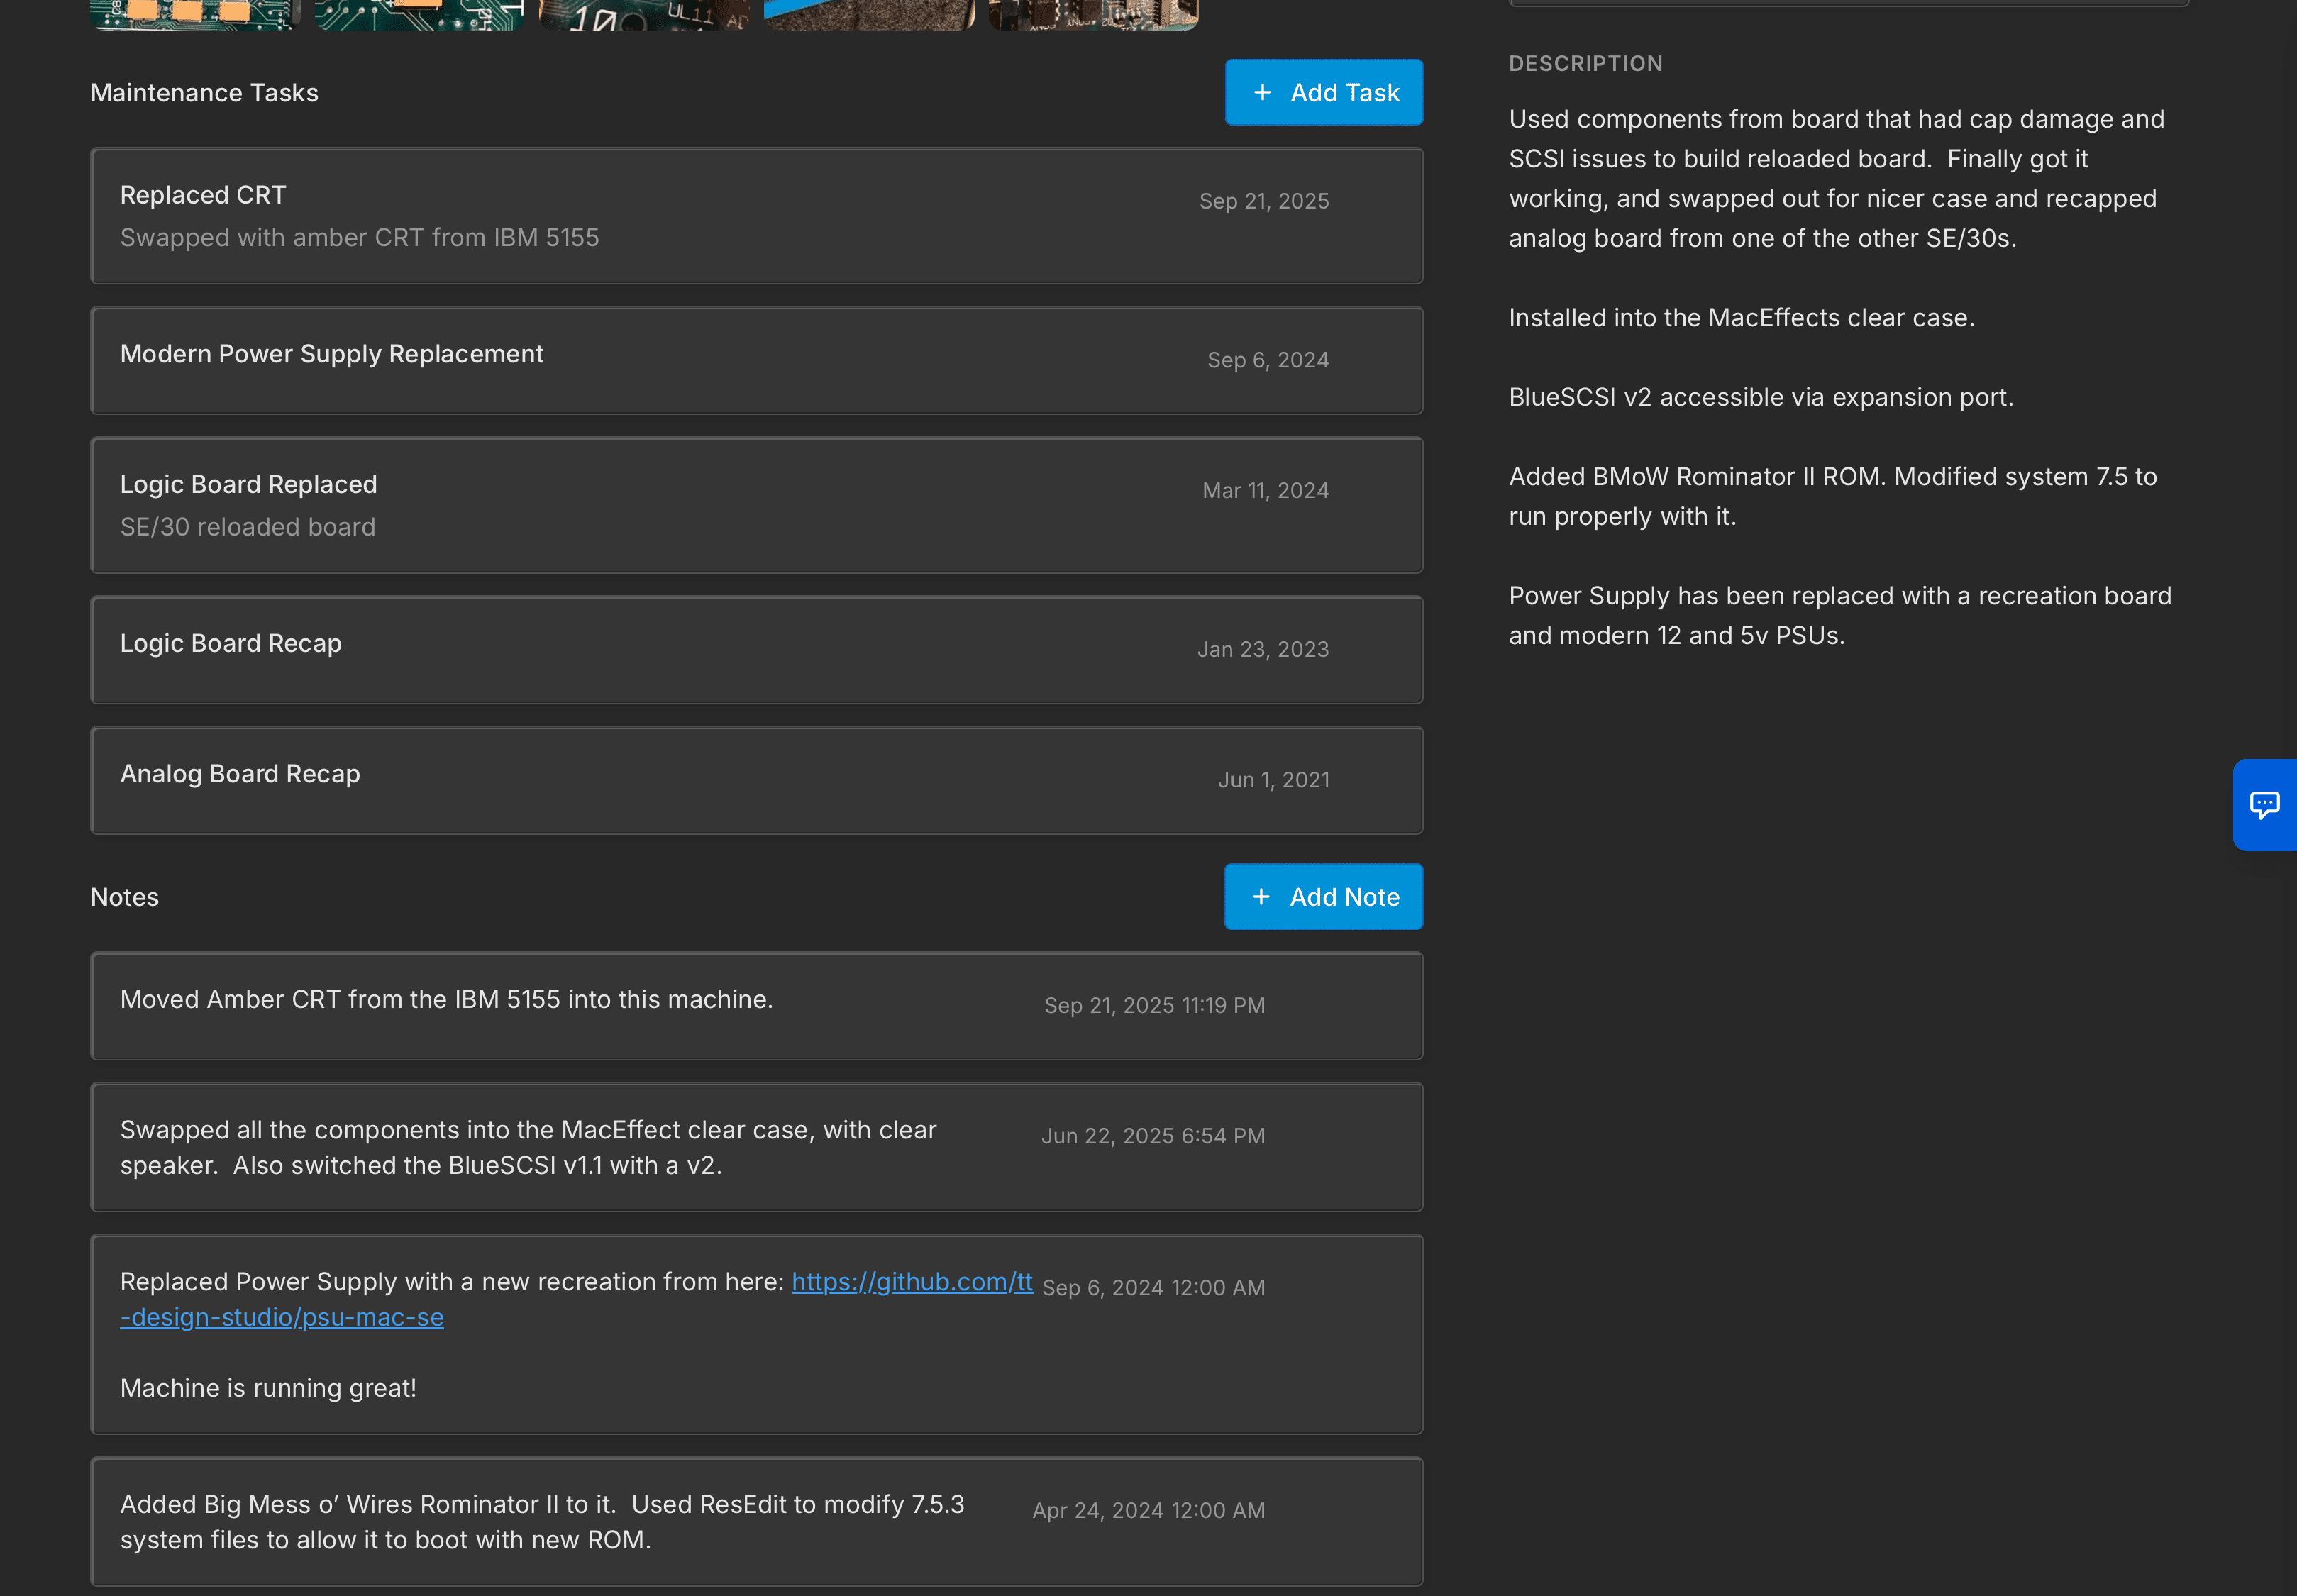The image size is (2297, 1596).
Task: Click the Add Note button
Action: pos(1323,897)
